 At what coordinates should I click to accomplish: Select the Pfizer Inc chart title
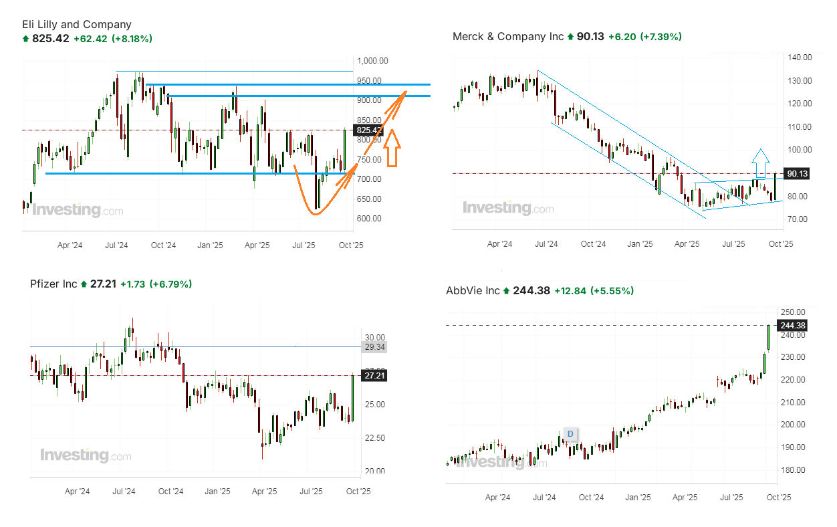coord(53,284)
